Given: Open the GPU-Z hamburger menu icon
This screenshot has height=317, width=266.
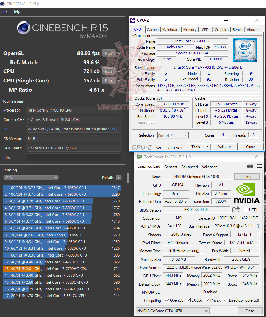Looking at the screenshot, I should 259,166.
